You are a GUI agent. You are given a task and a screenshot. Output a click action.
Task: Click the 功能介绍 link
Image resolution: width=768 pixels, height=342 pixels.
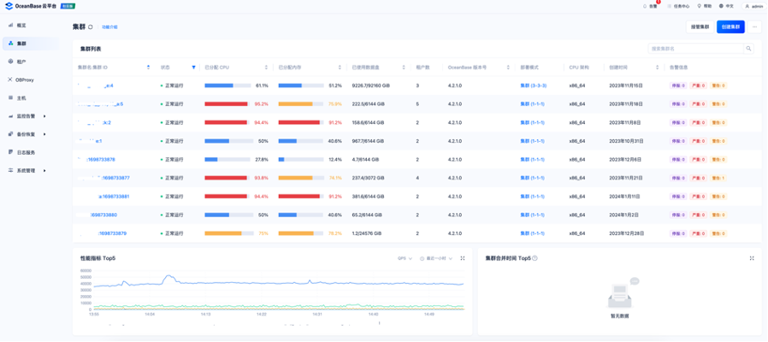(x=109, y=27)
